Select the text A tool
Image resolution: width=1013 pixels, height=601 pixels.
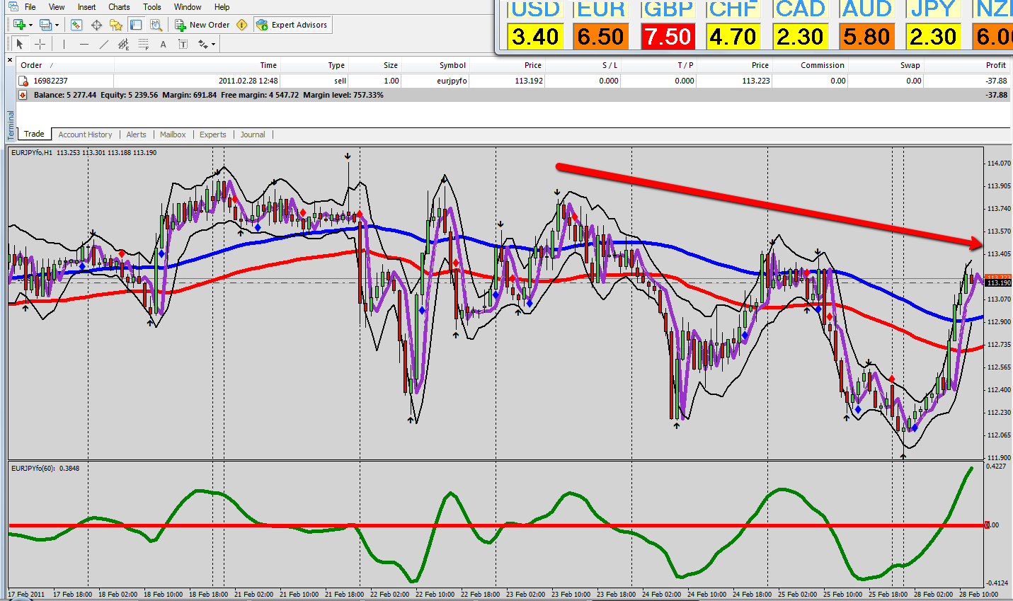[x=163, y=44]
